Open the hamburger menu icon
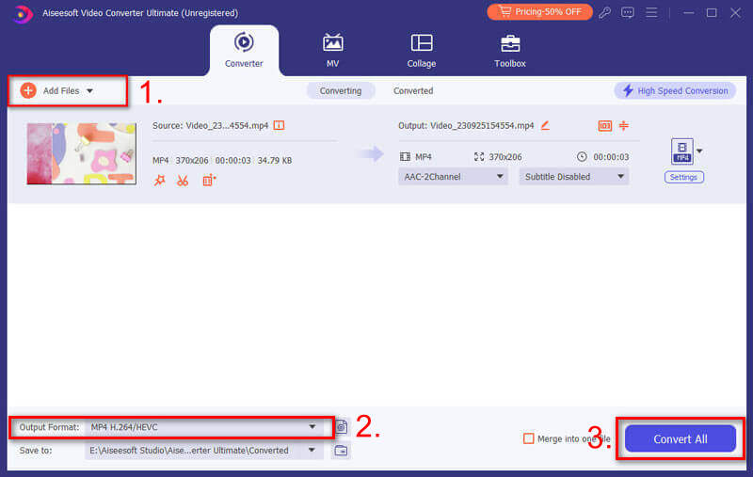The width and height of the screenshot is (753, 477). click(651, 12)
